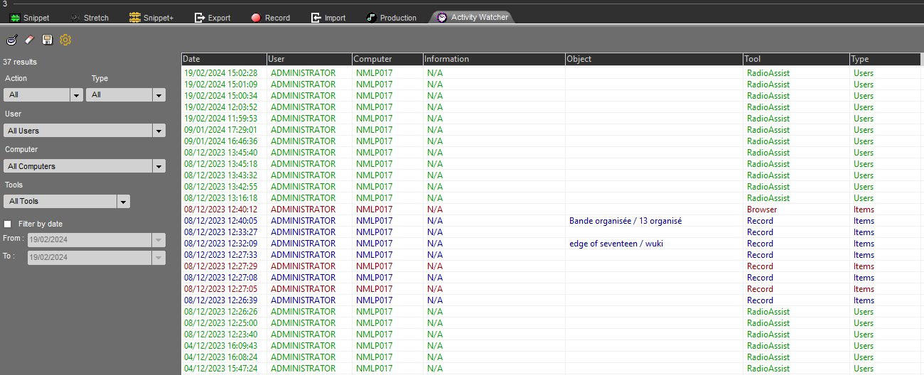Click the eraser clear-filters icon

point(29,40)
